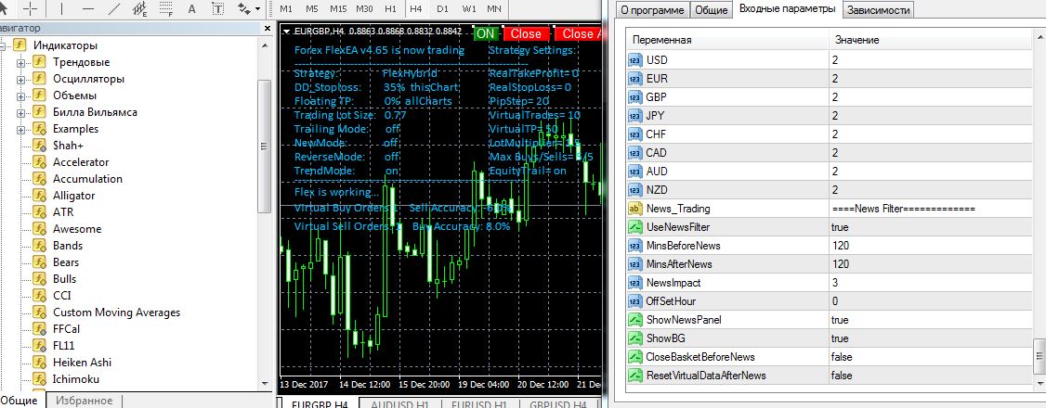Open the Зависимости tab
1046x408 pixels.
(878, 10)
